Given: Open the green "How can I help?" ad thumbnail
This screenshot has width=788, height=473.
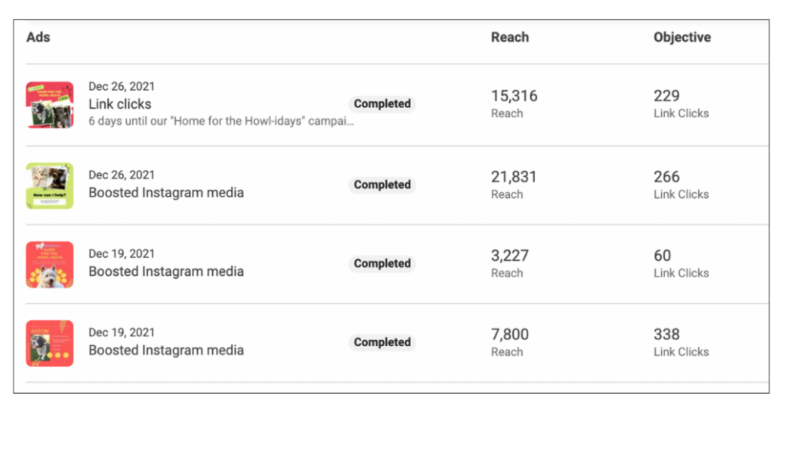Looking at the screenshot, I should [49, 185].
